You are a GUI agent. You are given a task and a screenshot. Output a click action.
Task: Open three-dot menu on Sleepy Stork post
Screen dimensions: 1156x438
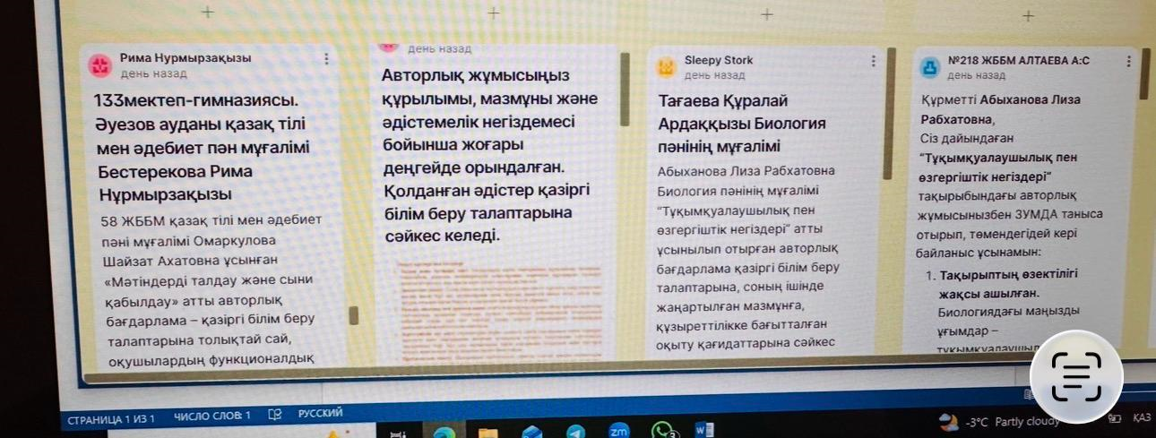pyautogui.click(x=873, y=61)
